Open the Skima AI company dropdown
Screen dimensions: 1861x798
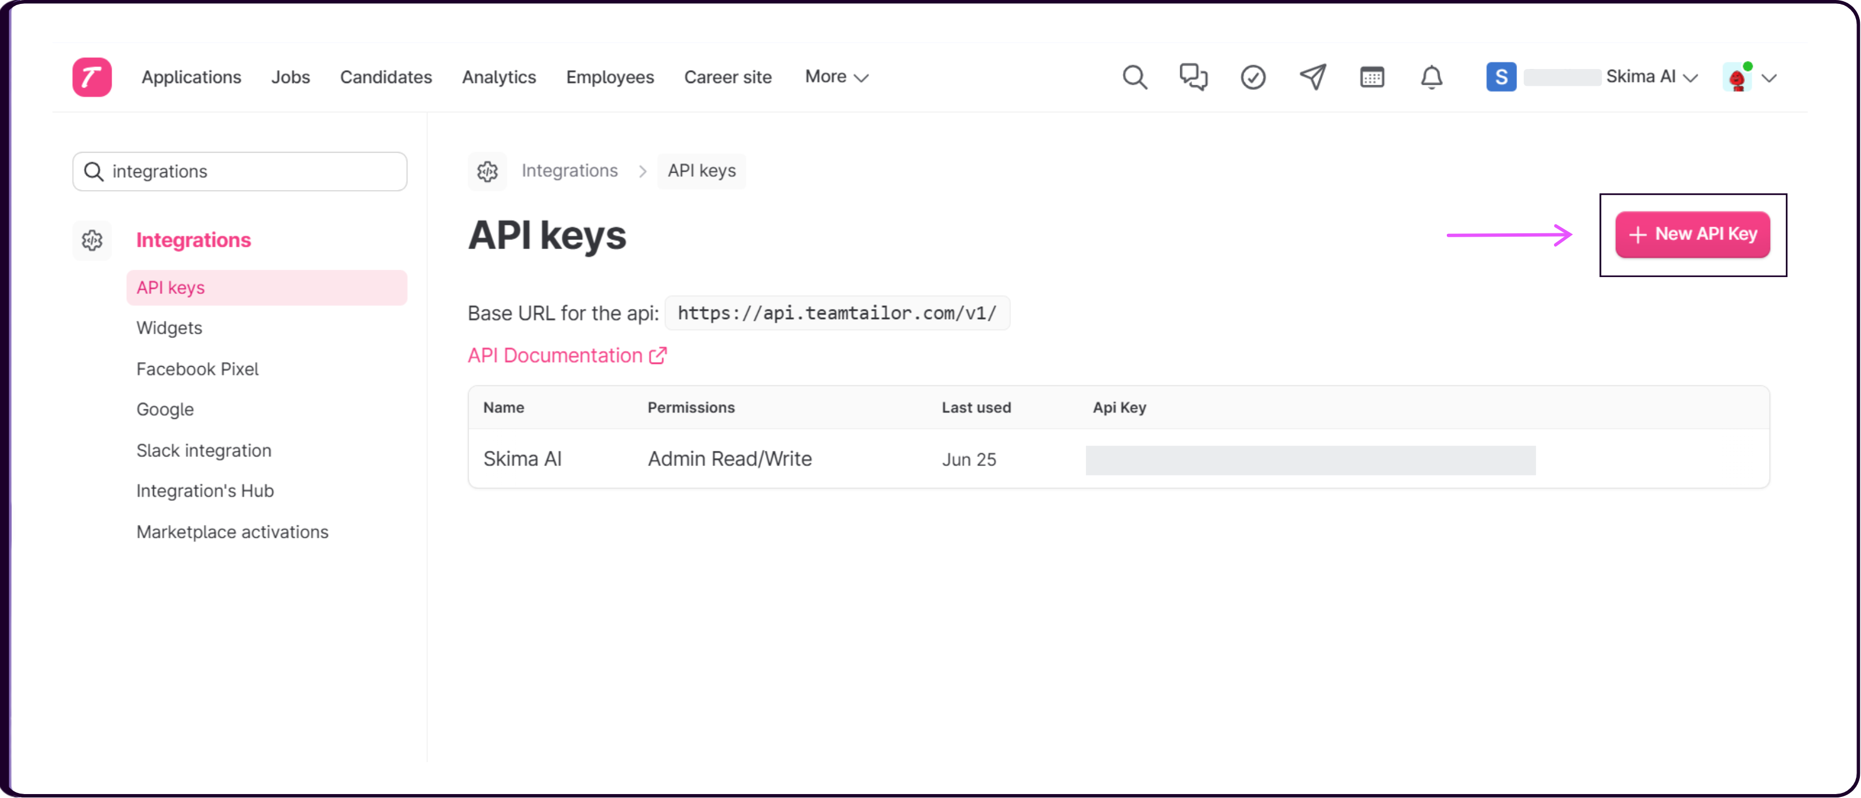point(1652,77)
